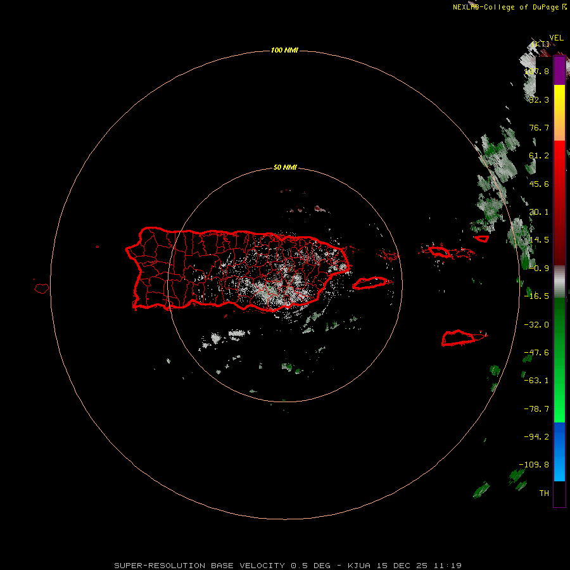Click the -109.8 velocity scale value
The width and height of the screenshot is (570, 570).
534,465
